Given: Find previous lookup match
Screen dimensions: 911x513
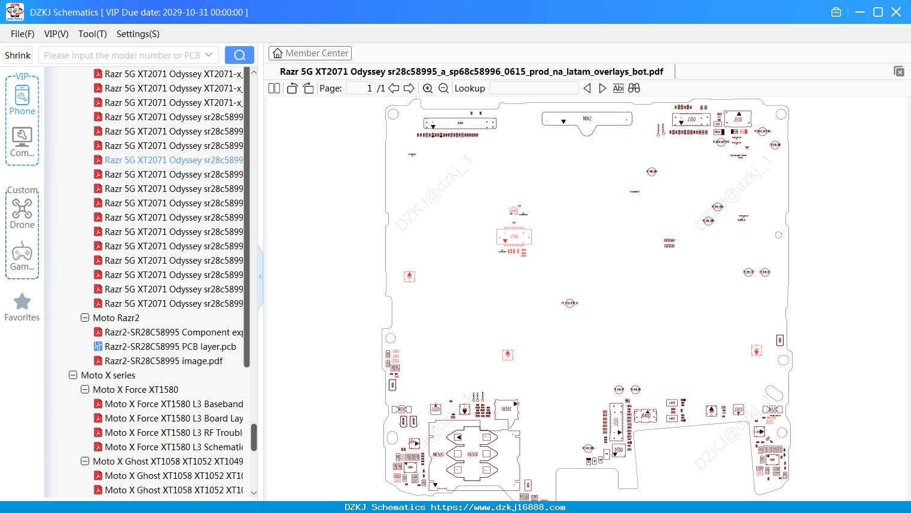Looking at the screenshot, I should [x=587, y=88].
